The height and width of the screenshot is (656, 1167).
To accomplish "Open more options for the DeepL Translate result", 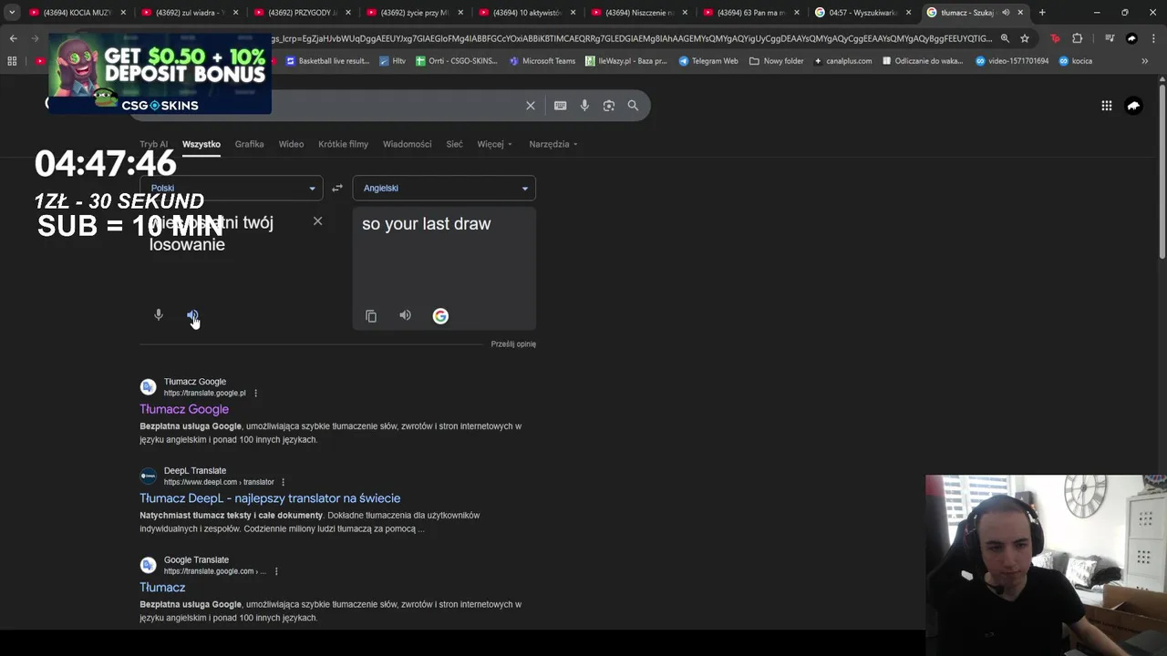I will coord(284,482).
